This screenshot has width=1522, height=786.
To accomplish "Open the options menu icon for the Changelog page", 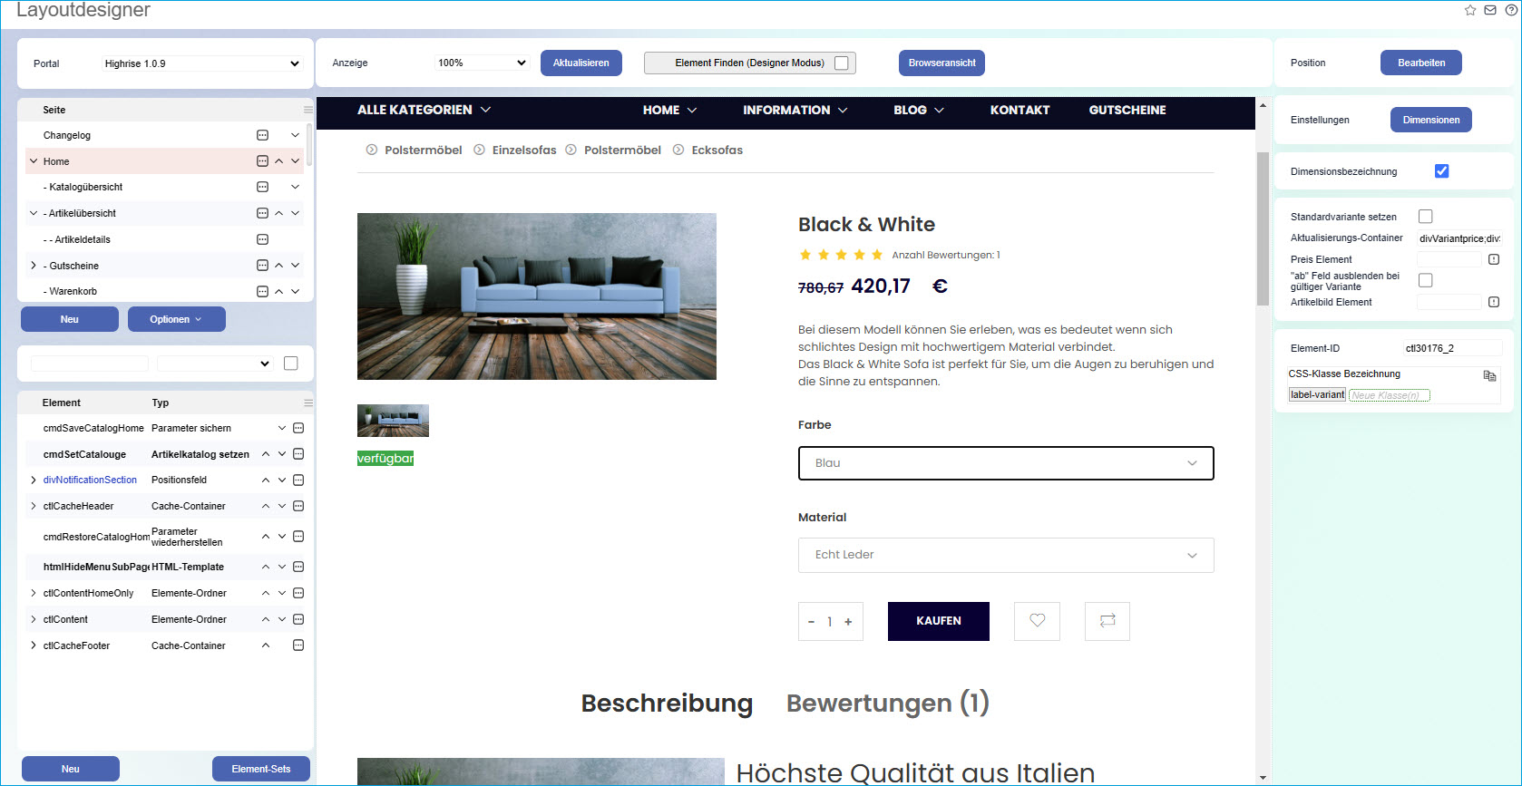I will point(263,135).
